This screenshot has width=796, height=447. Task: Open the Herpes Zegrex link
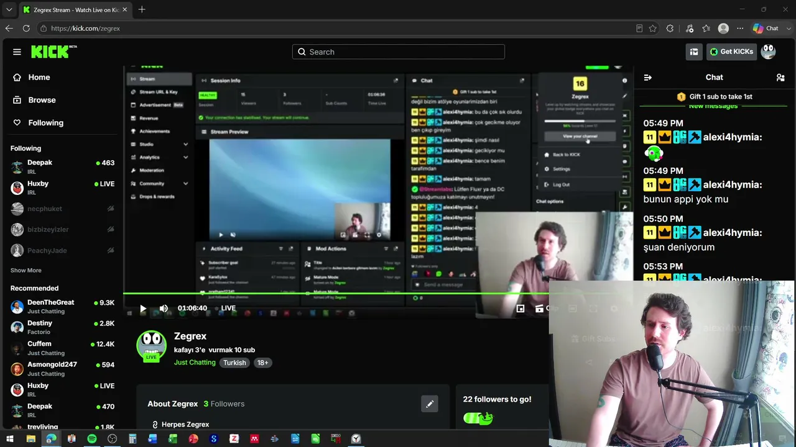pyautogui.click(x=185, y=425)
